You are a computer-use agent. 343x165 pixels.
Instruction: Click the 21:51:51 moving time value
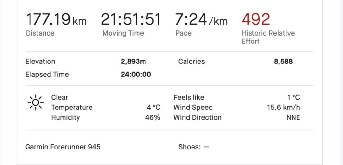pyautogui.click(x=131, y=19)
